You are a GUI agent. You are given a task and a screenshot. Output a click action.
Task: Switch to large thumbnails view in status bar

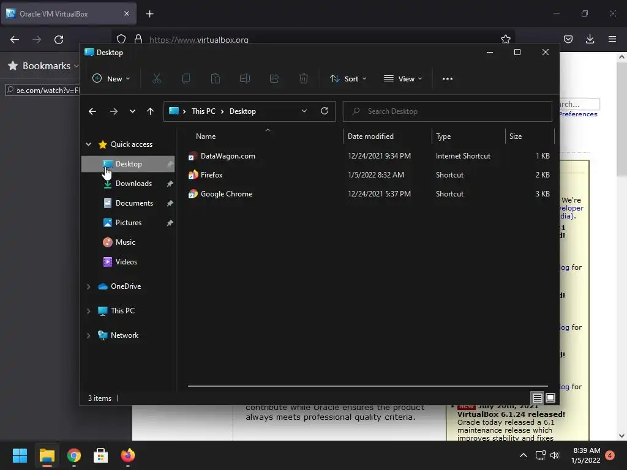(x=550, y=398)
